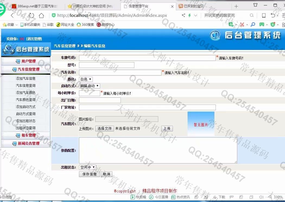The height and width of the screenshot is (202, 285).
Task: Open a new browser tab with plus icon
Action: coord(236,7)
